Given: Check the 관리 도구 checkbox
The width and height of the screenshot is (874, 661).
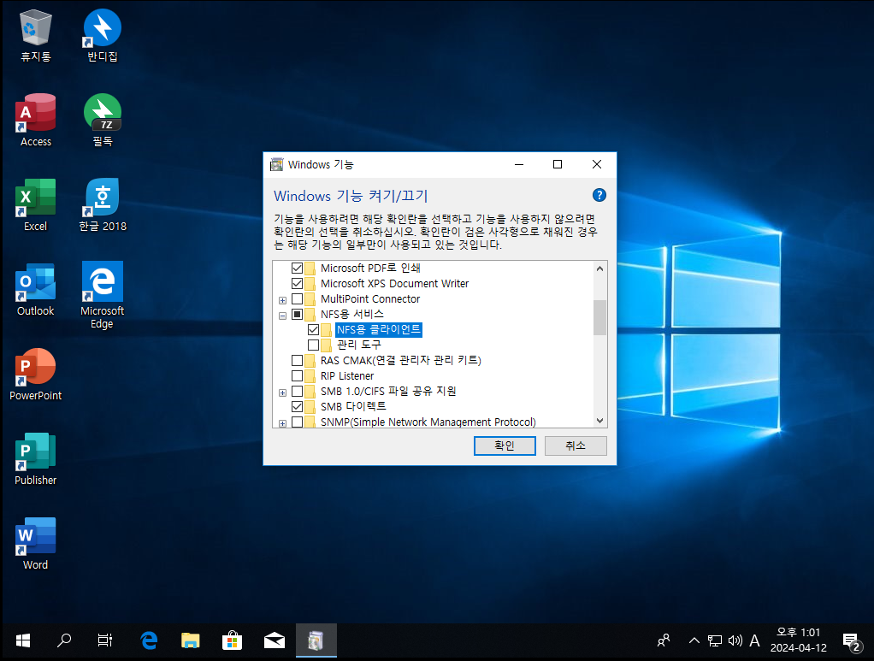Looking at the screenshot, I should pos(313,345).
